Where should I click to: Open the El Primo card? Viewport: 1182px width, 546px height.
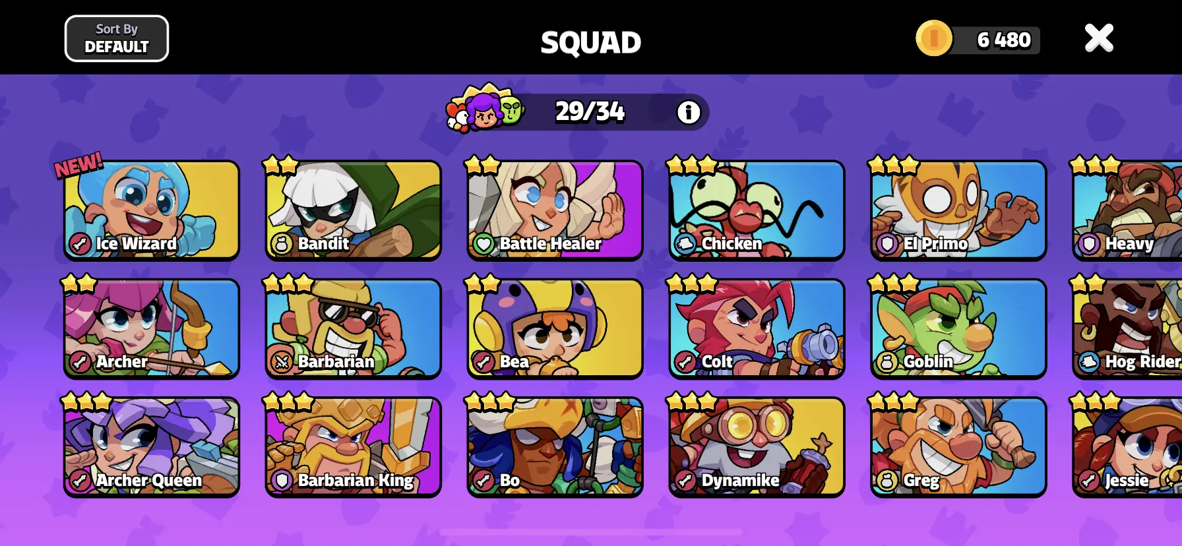(959, 210)
